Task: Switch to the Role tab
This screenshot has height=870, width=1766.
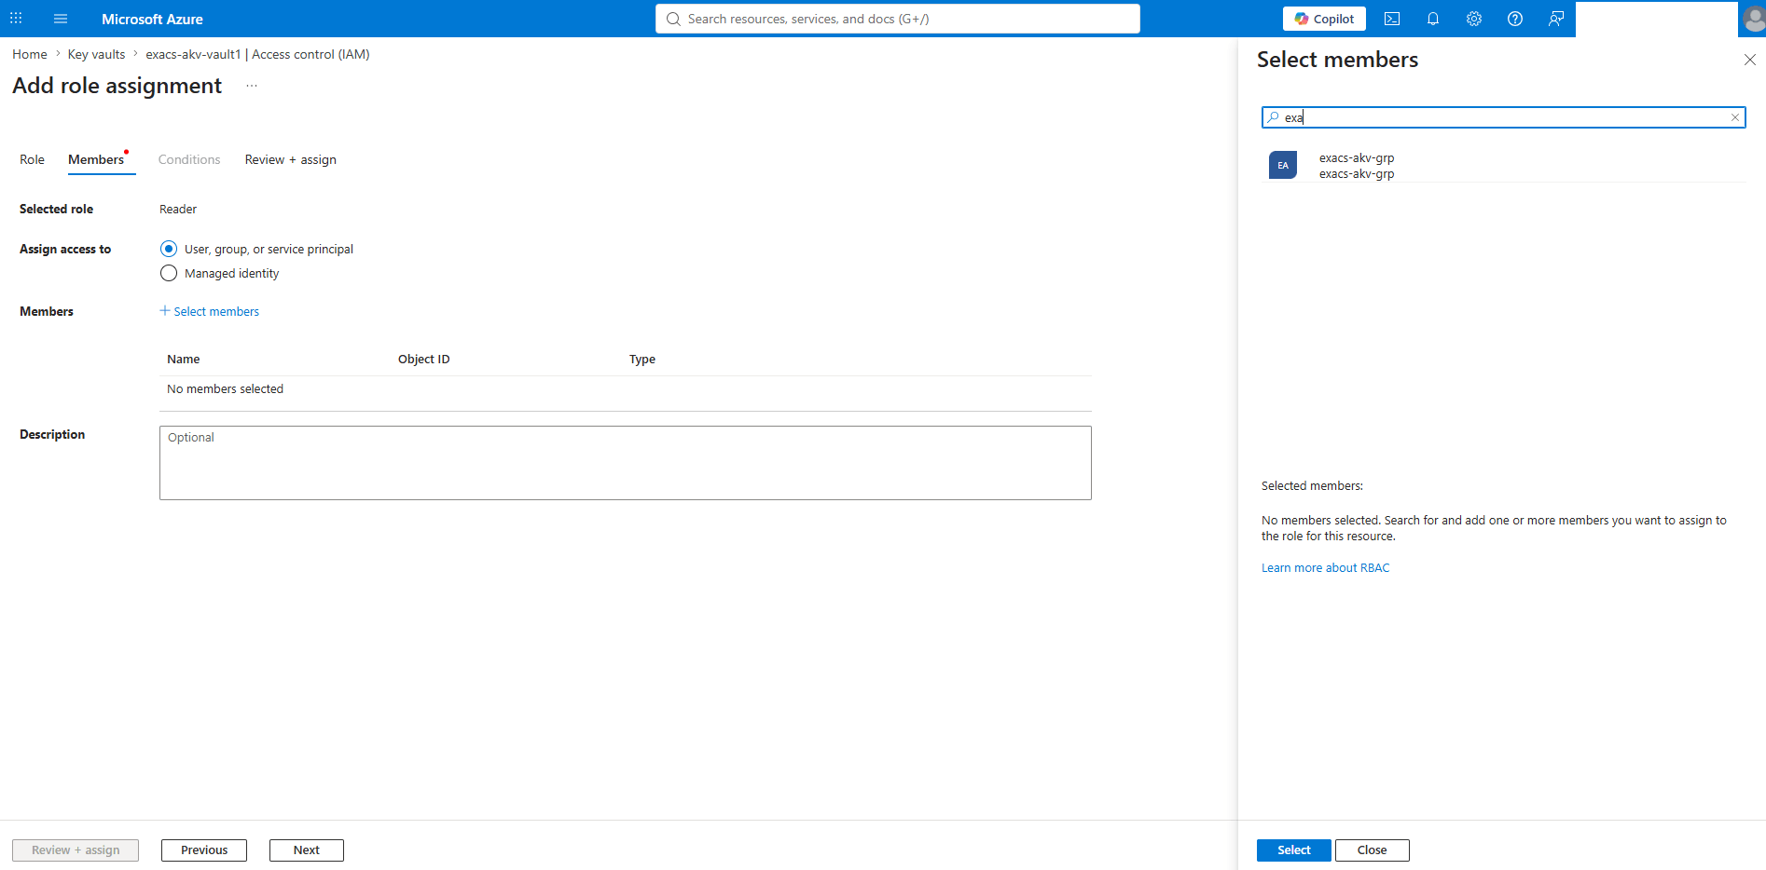Action: [32, 159]
